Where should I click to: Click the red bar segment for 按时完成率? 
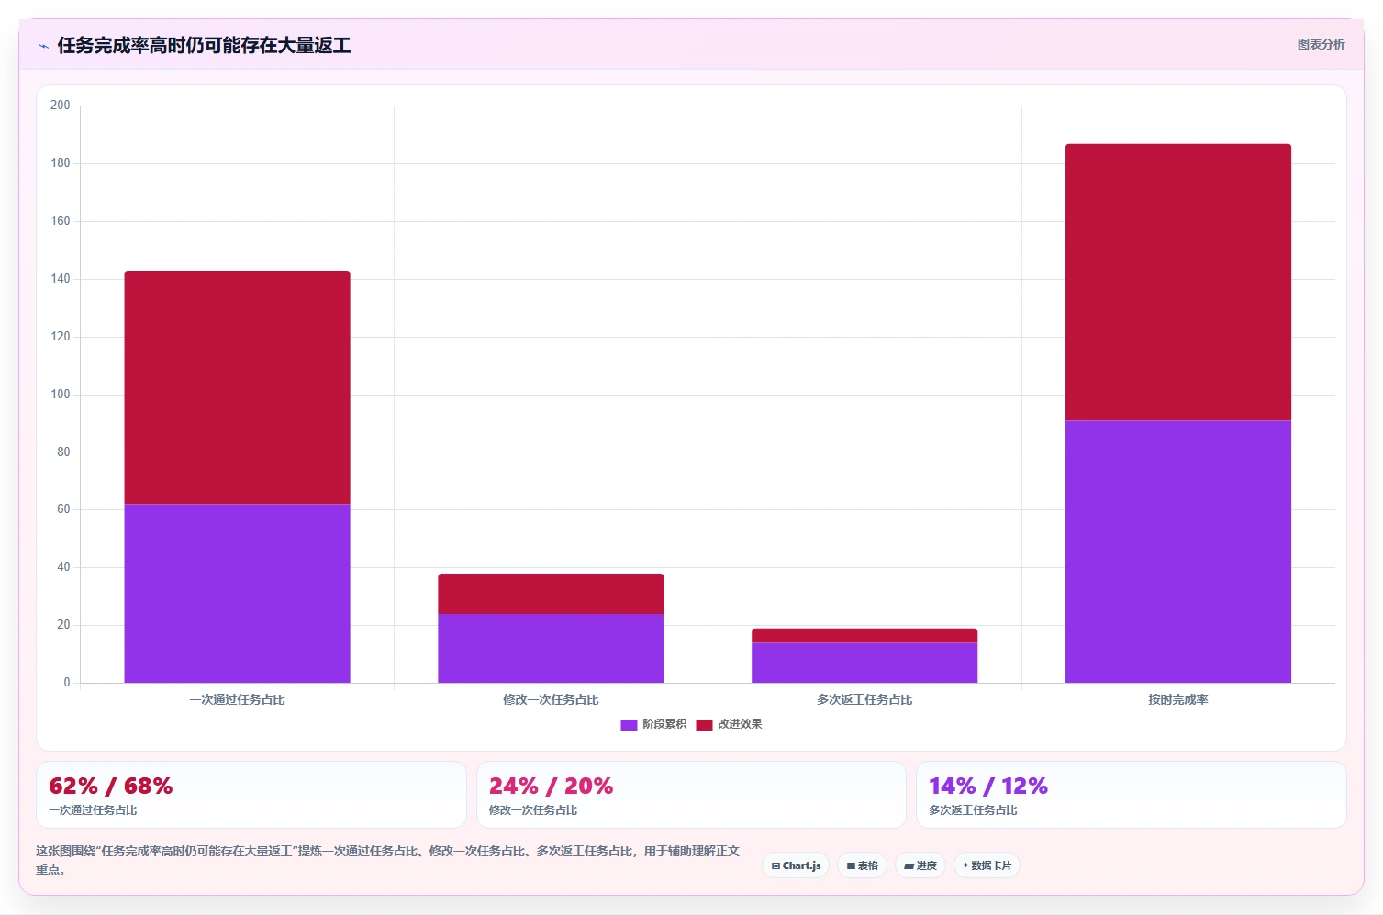coord(1178,282)
